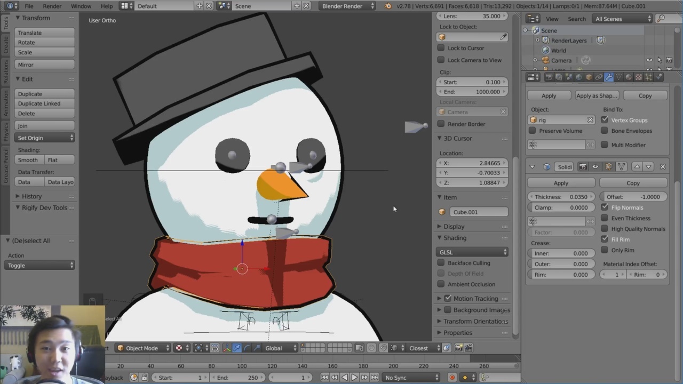Open the Window menu
Image resolution: width=683 pixels, height=384 pixels.
point(81,6)
